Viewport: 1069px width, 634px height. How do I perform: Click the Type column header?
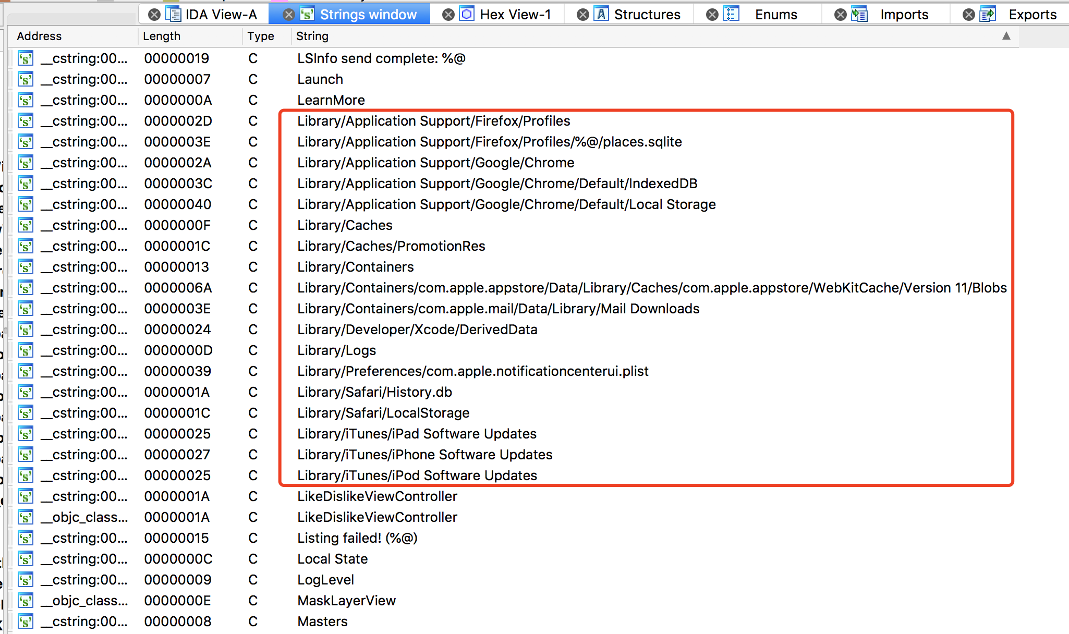tap(261, 36)
